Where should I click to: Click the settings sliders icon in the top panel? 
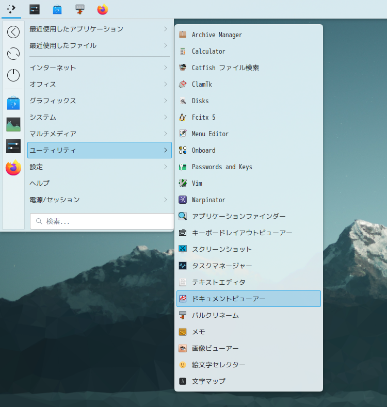pyautogui.click(x=35, y=9)
